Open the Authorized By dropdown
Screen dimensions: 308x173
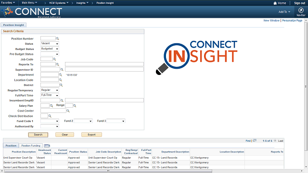click(x=50, y=126)
